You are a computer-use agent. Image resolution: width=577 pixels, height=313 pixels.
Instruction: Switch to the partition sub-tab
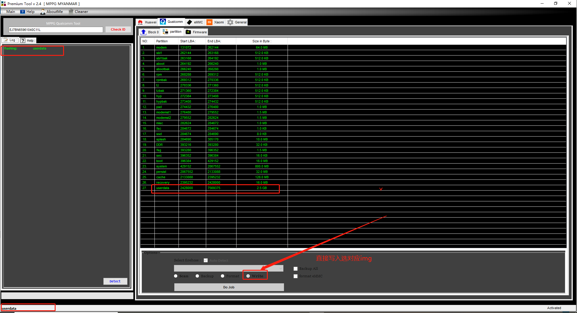[x=172, y=32]
